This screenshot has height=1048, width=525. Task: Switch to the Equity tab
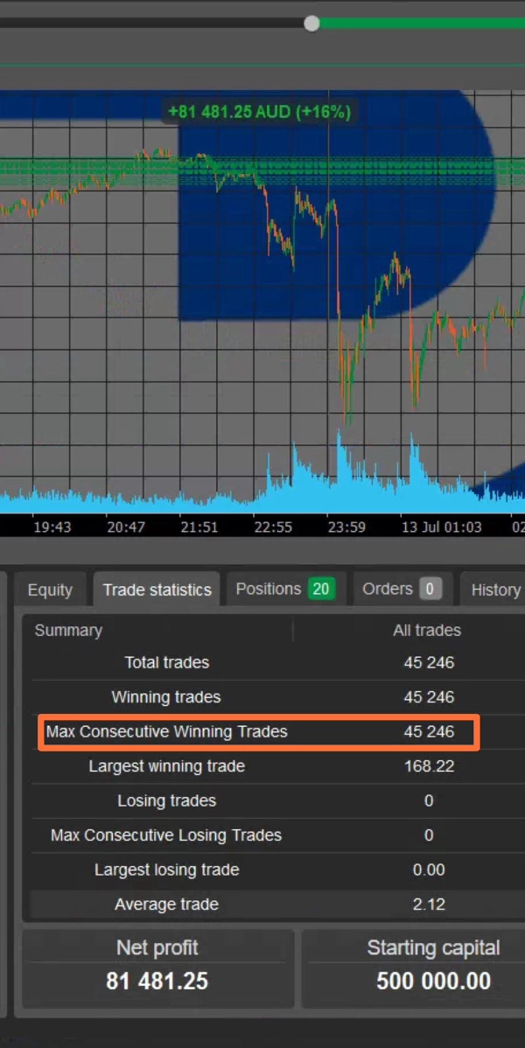pyautogui.click(x=50, y=590)
